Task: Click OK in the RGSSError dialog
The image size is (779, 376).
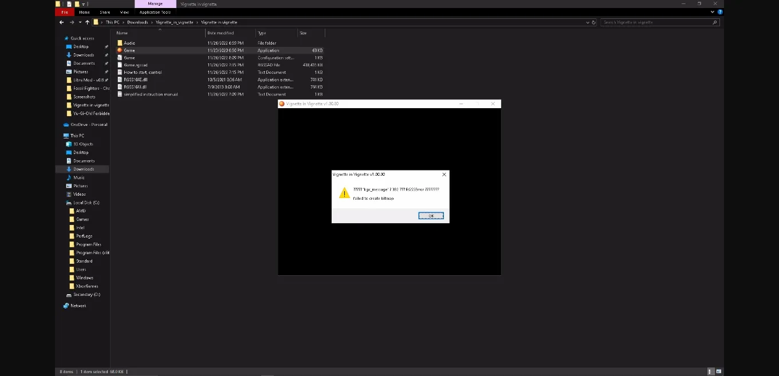Action: [x=431, y=216]
